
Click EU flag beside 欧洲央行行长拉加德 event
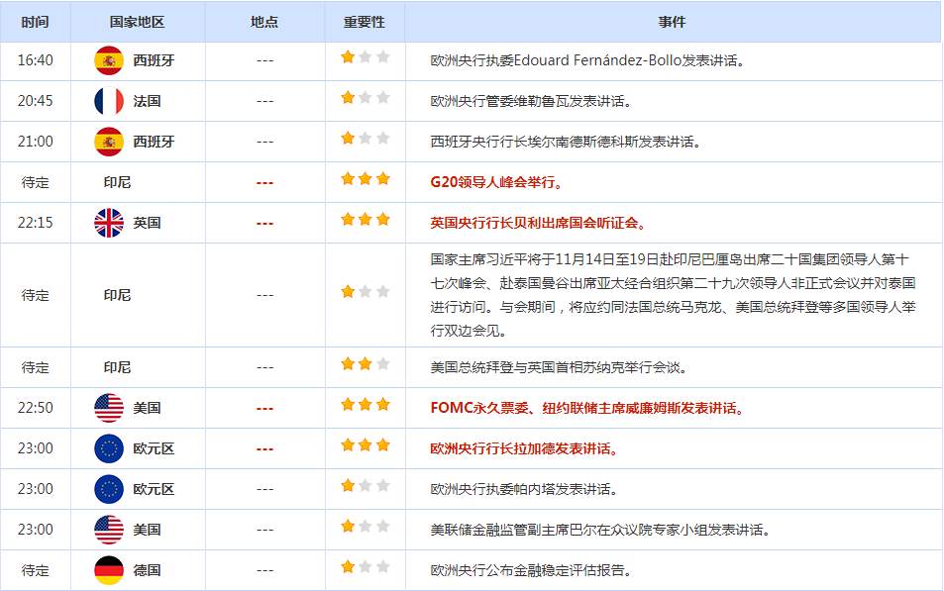click(x=109, y=448)
